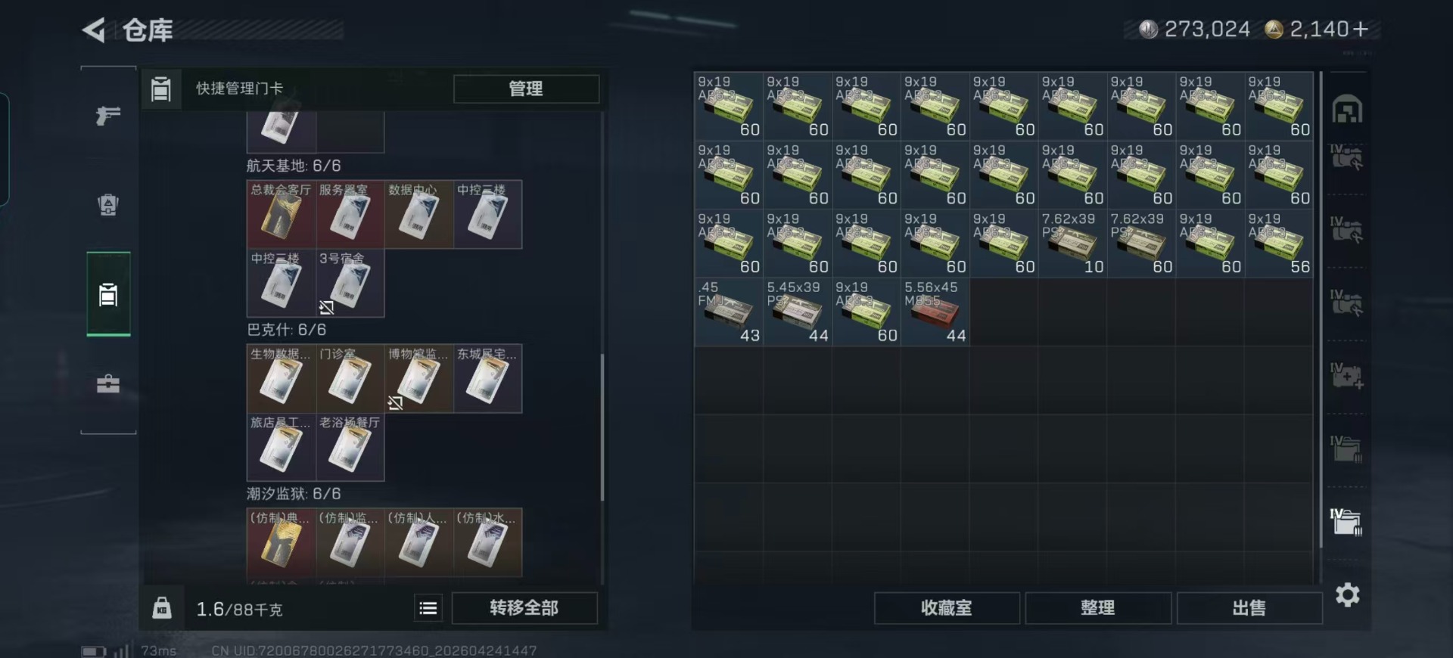This screenshot has height=658, width=1453.
Task: Open the weapons category pistol icon
Action: (x=108, y=116)
